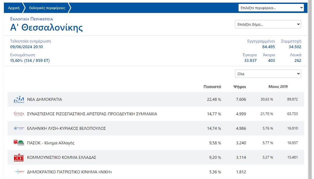Open the Ολα filter dropdown

[x=268, y=74]
